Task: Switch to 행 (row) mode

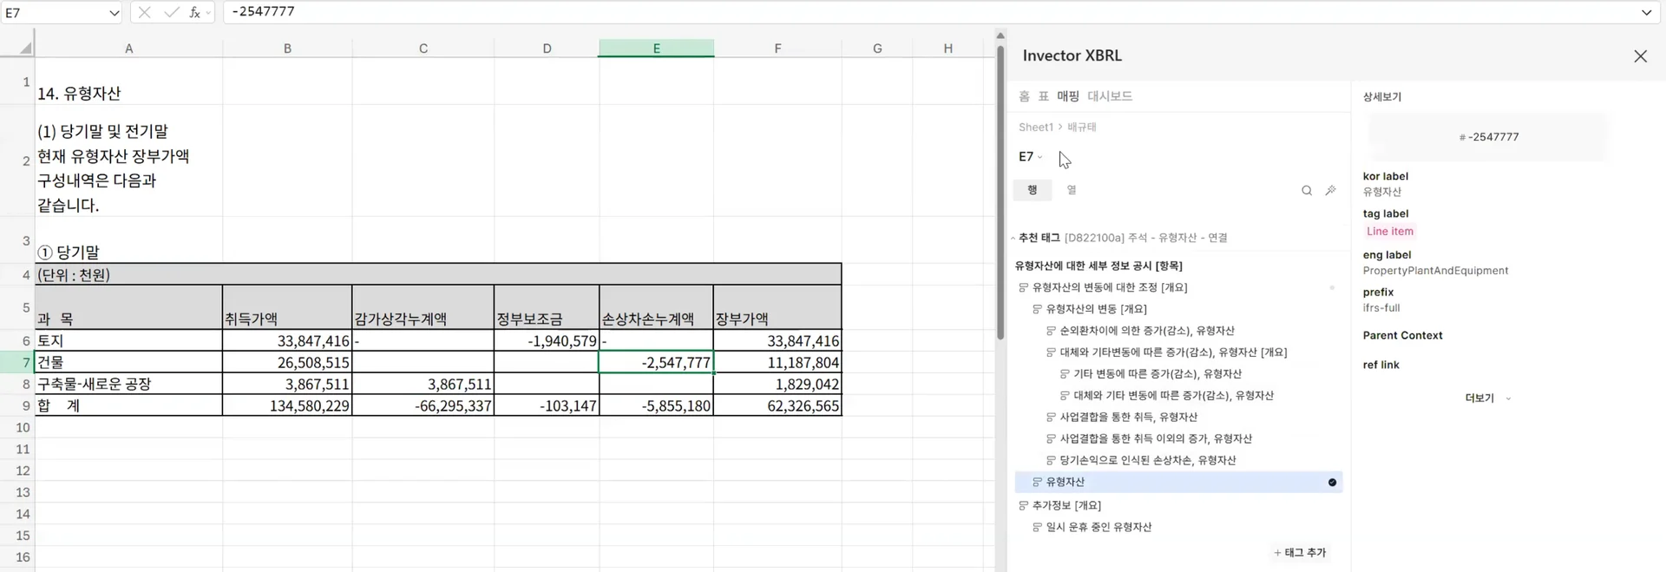Action: tap(1033, 190)
